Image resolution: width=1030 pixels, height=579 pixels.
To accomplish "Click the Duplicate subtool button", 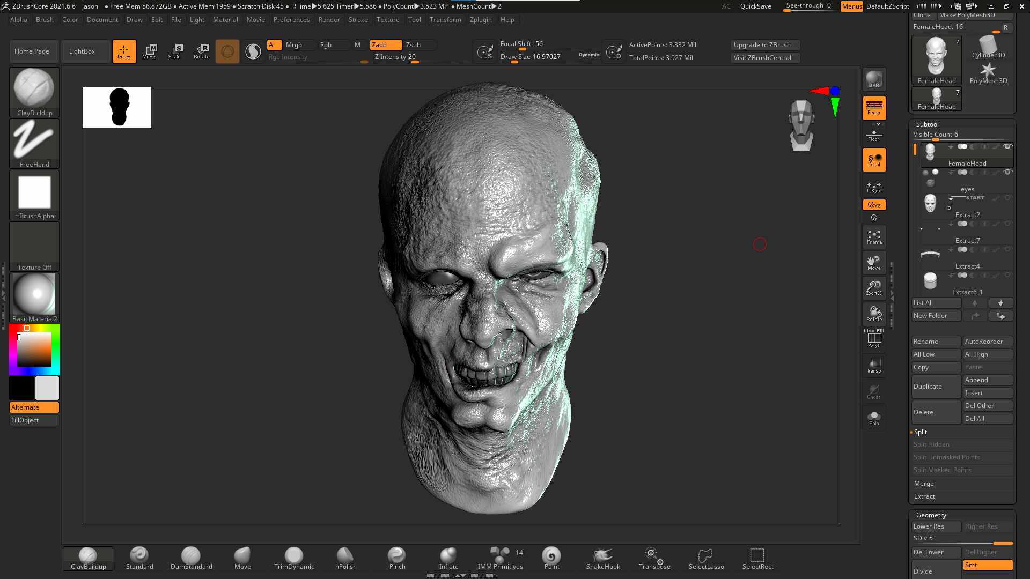I will (936, 387).
